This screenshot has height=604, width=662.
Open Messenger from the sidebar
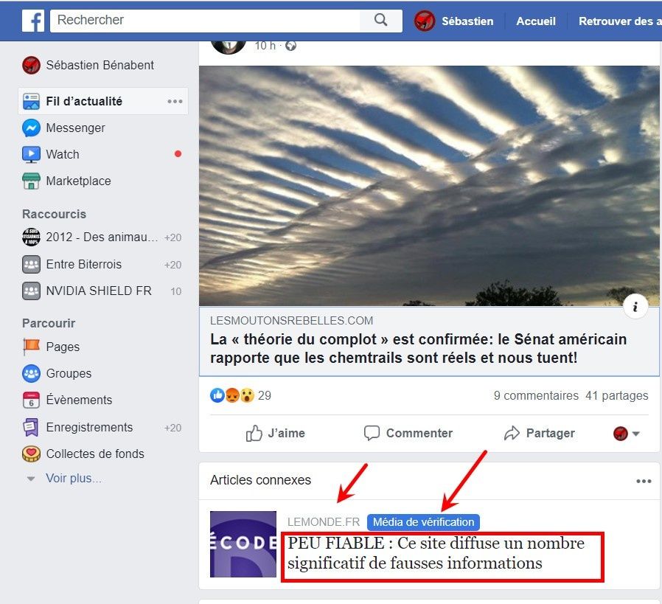(x=63, y=128)
